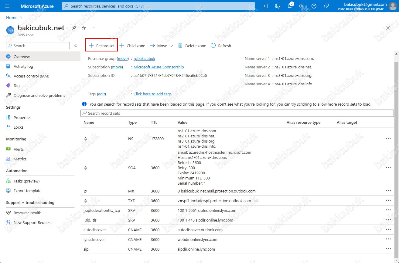Image resolution: width=399 pixels, height=263 pixels.
Task: Open the portal hamburger menu
Action: (8, 6)
